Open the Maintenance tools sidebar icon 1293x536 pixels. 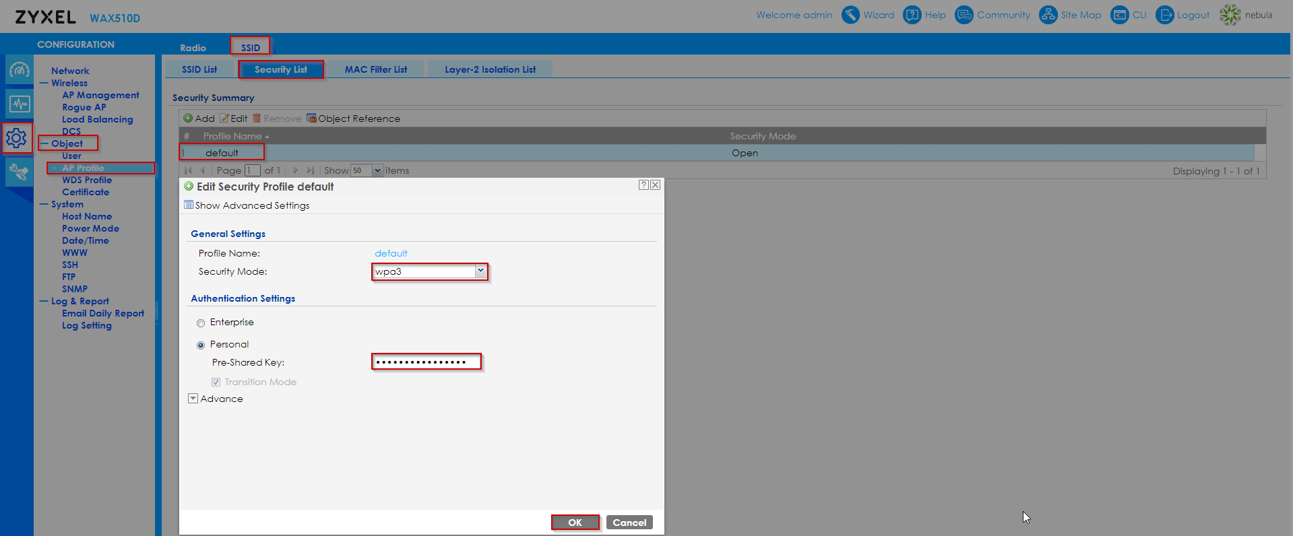[19, 172]
